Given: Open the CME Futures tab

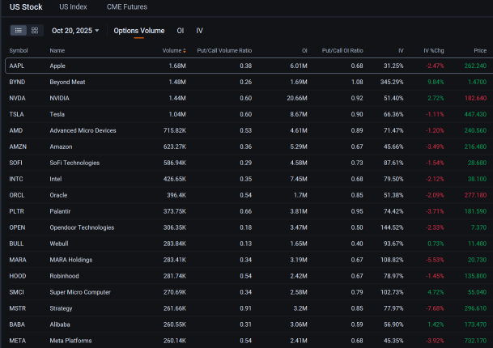Looking at the screenshot, I should point(126,7).
